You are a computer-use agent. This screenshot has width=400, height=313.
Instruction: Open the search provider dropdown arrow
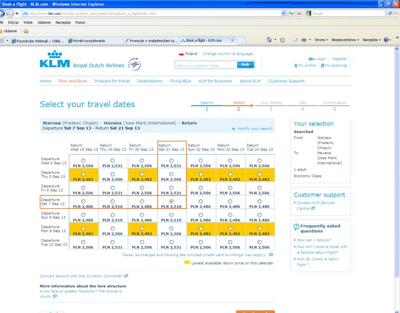click(x=396, y=13)
